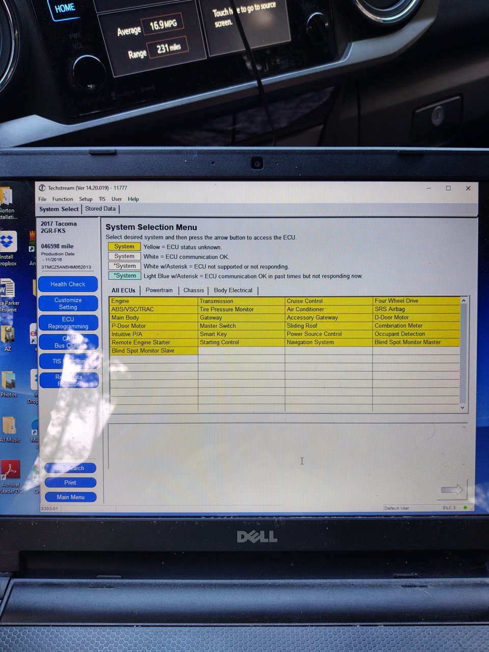Click the Main Menu button

tap(70, 497)
